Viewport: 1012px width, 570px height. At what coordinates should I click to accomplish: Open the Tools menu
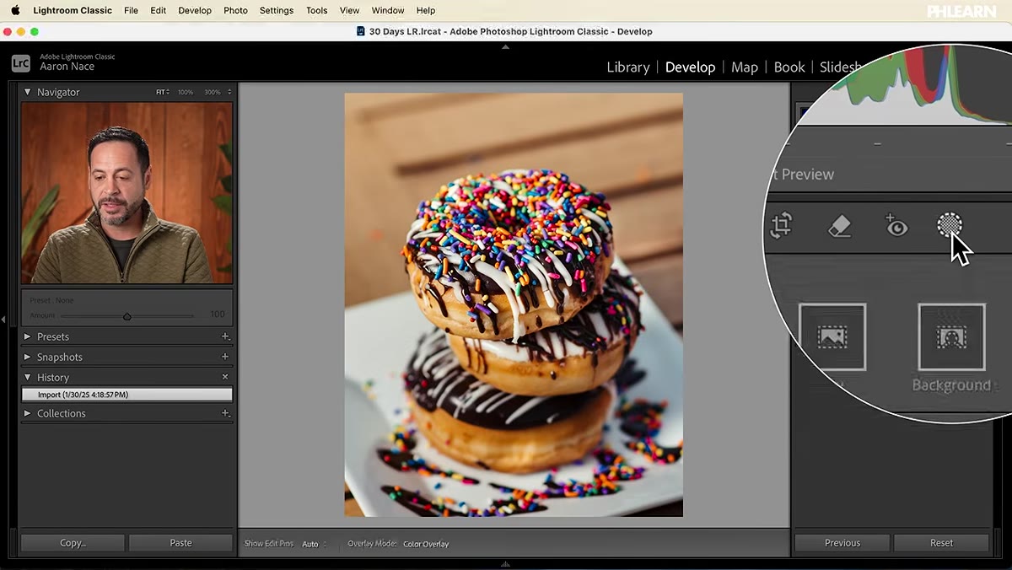point(317,10)
